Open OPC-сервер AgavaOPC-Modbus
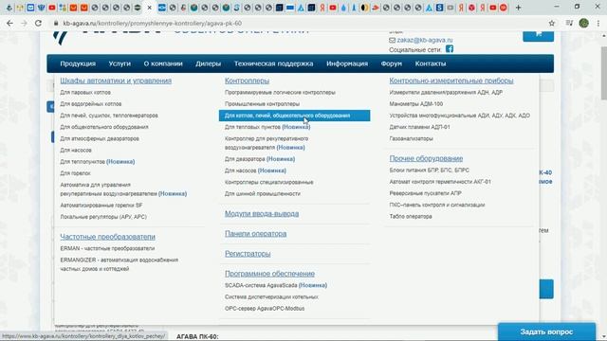This screenshot has height=341, width=607. pos(265,309)
